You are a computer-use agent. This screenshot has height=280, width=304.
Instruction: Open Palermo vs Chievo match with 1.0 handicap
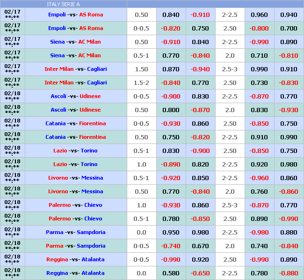pos(75,205)
